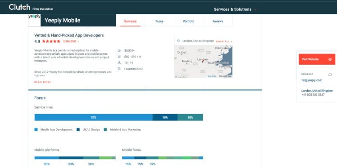
Task: Click the flag icon by Founded 2012
Action: point(119,69)
